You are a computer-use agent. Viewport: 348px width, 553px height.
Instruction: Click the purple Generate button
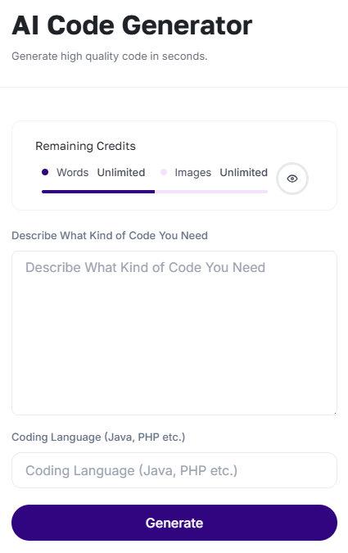[x=174, y=523]
